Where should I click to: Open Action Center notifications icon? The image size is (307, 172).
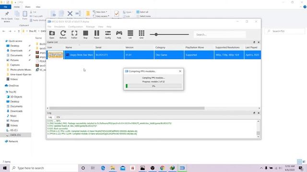(301, 168)
